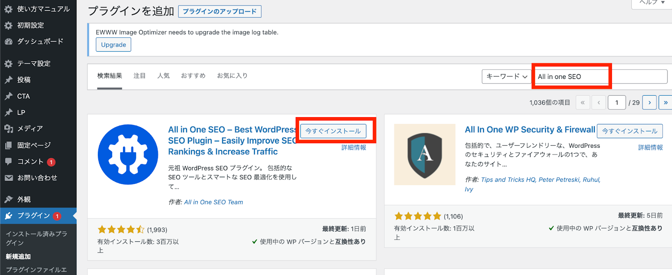Install All in One SEO now

[333, 131]
